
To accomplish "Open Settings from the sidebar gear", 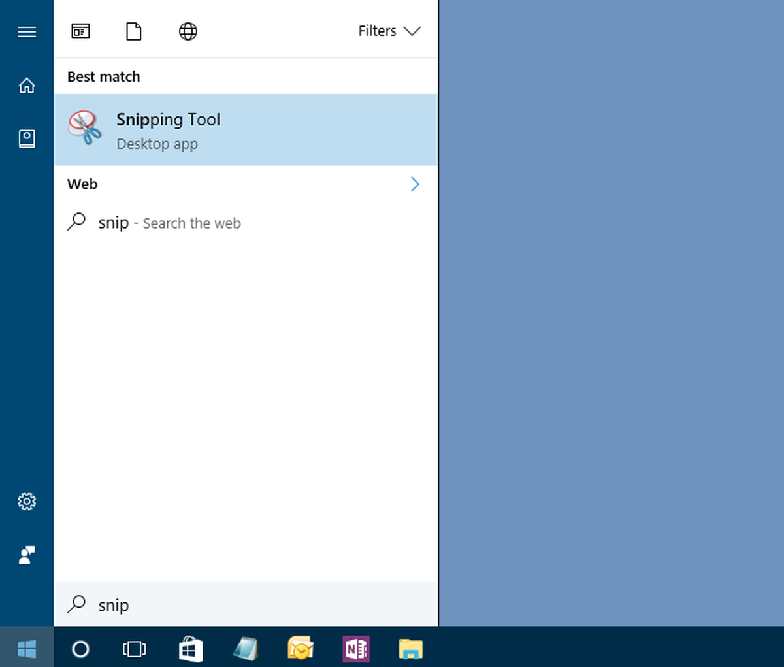I will [x=27, y=501].
